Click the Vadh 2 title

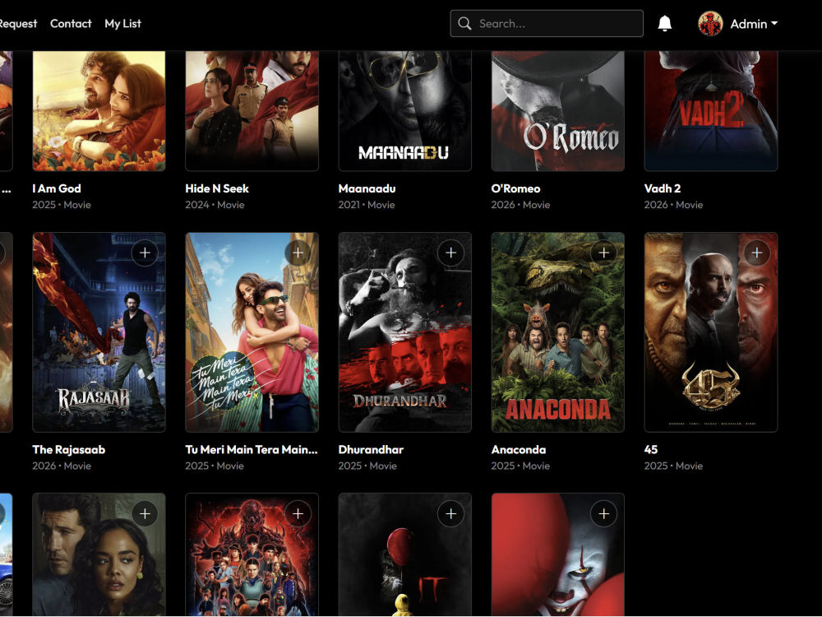[663, 188]
